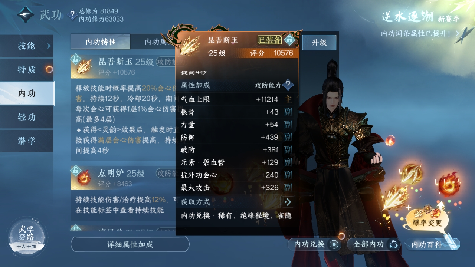Toggle the lock icon on 点明炉 list entry
The image size is (475, 267).
76,170
